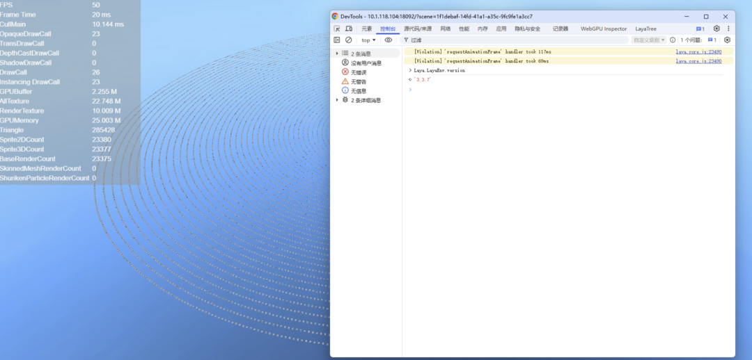Toggle the device toolbar icon
This screenshot has height=360, width=752.
coord(349,28)
